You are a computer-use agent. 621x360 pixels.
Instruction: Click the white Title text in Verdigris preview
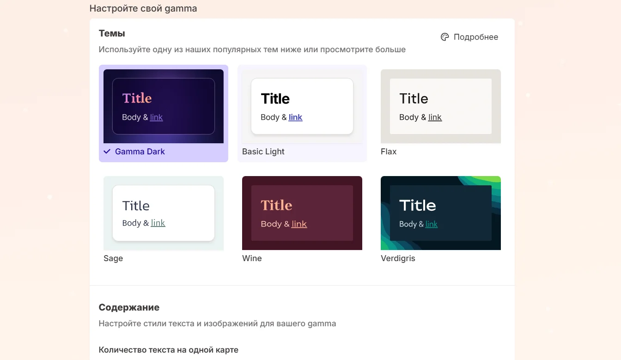coord(417,205)
